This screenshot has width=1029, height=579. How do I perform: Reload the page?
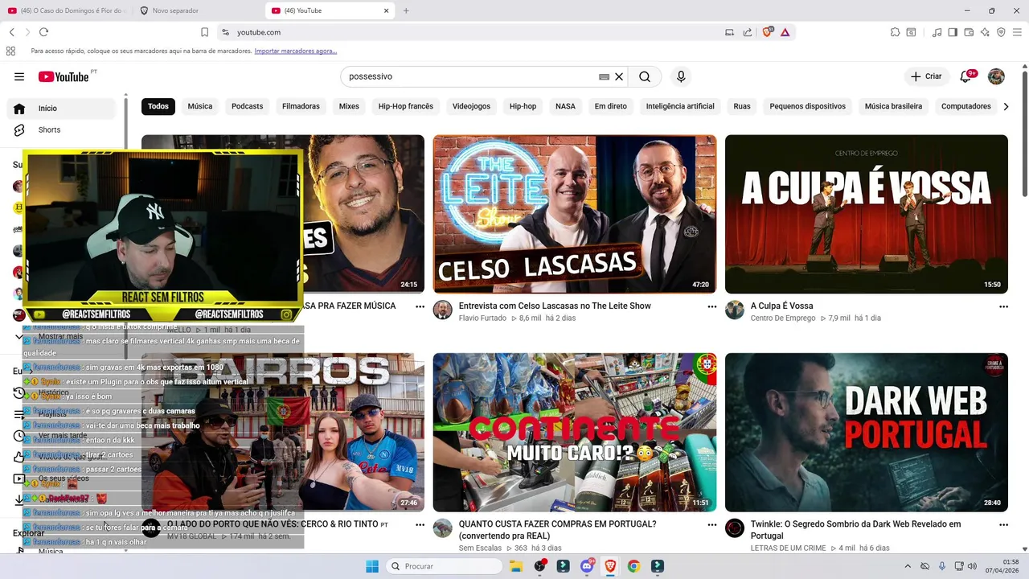pyautogui.click(x=43, y=32)
